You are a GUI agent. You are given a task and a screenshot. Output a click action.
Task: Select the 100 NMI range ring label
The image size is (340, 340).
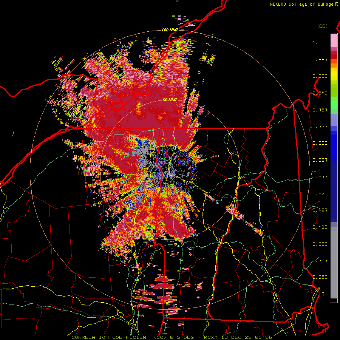pos(170,30)
